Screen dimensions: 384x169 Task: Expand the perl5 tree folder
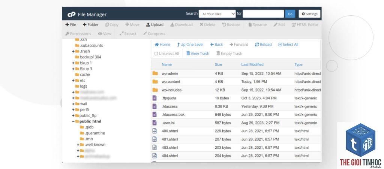[73, 109]
